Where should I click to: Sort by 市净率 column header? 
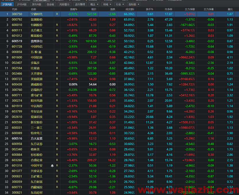tap(169, 9)
